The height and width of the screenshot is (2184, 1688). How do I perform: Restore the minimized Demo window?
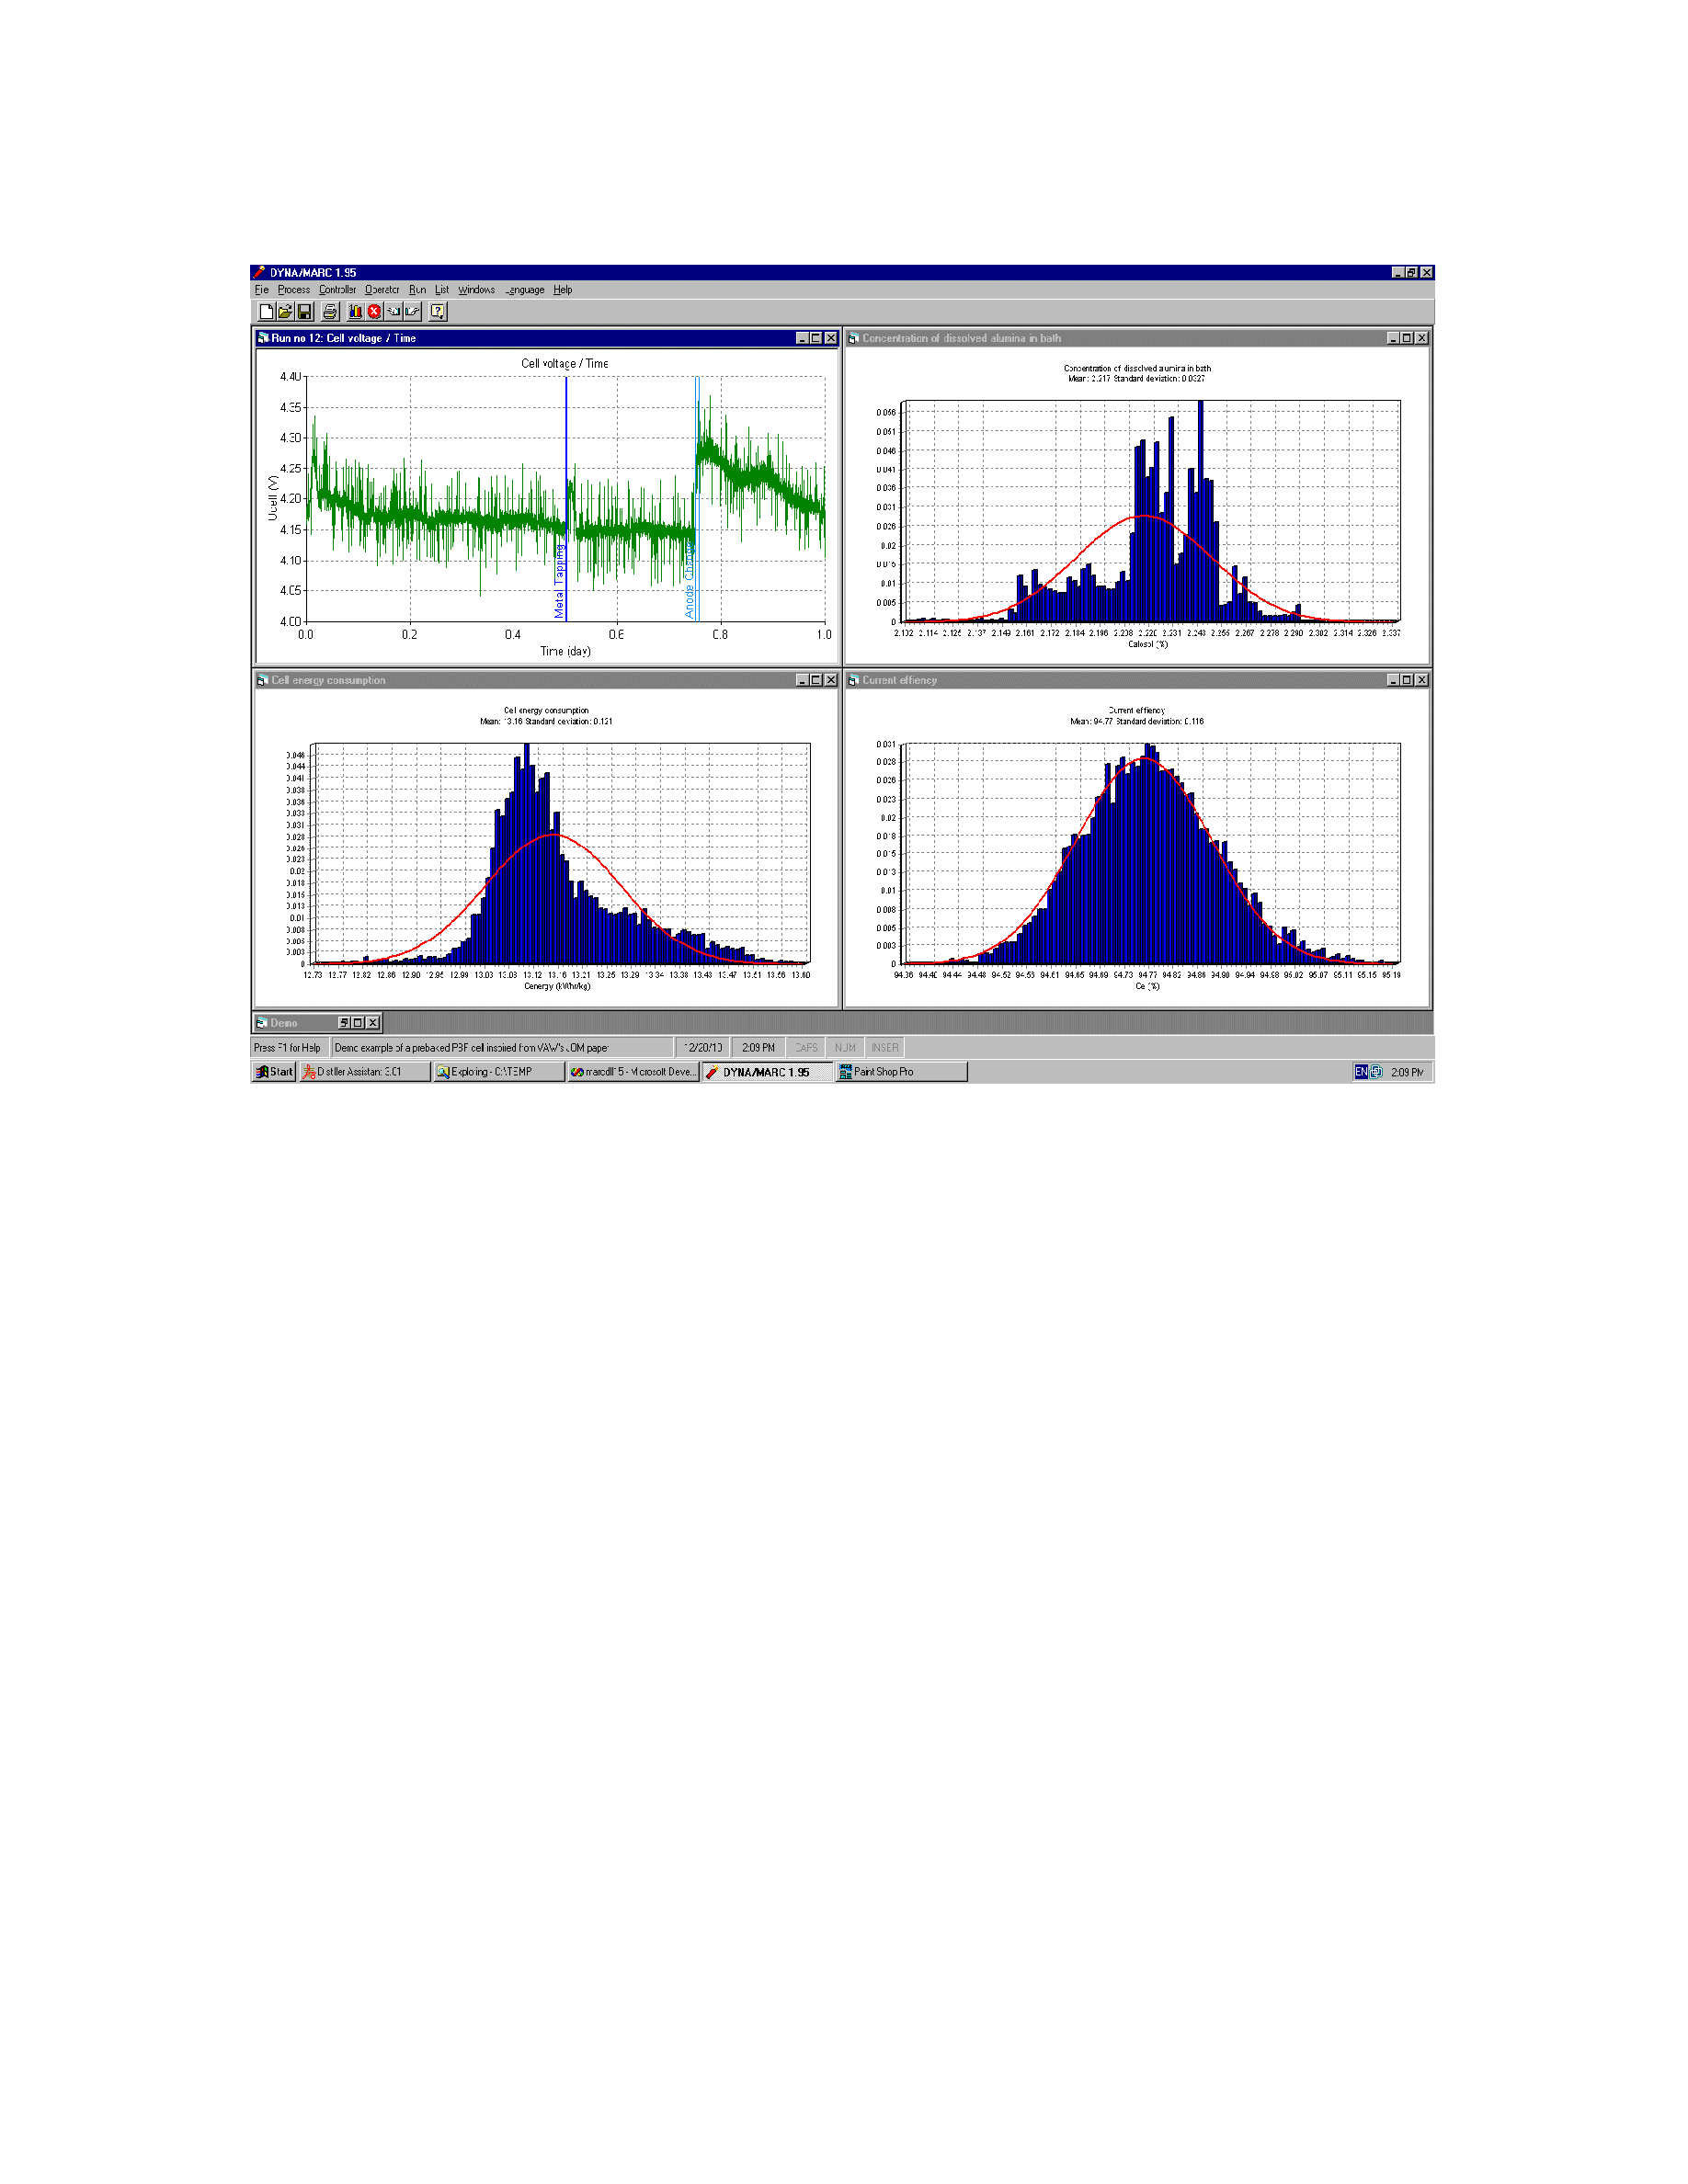(x=343, y=1023)
